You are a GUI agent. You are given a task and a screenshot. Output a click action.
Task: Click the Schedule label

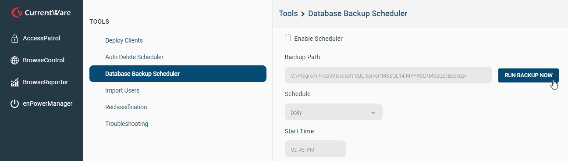click(x=298, y=94)
